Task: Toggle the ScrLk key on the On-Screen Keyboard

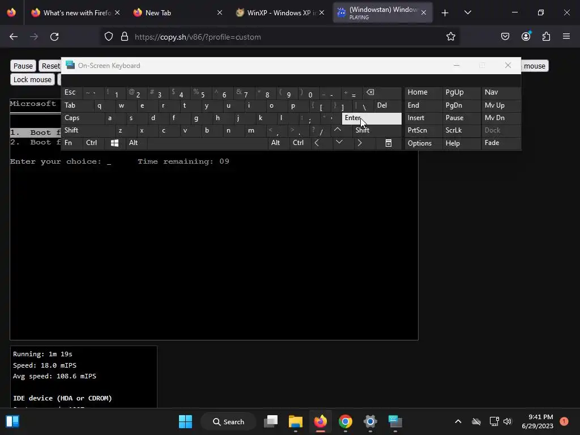Action: tap(461, 130)
